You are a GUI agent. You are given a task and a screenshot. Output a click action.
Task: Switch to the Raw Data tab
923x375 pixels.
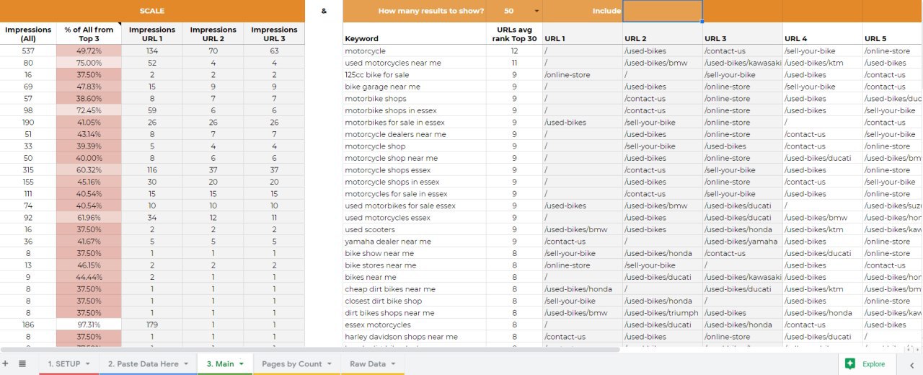click(x=367, y=364)
